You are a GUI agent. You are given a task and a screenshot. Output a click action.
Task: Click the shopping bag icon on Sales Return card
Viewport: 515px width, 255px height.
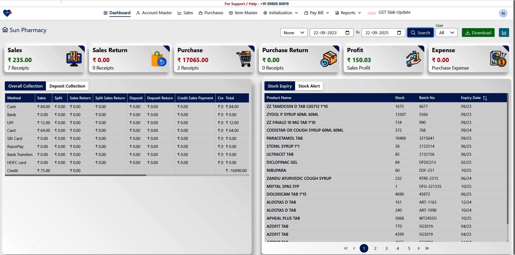(159, 59)
